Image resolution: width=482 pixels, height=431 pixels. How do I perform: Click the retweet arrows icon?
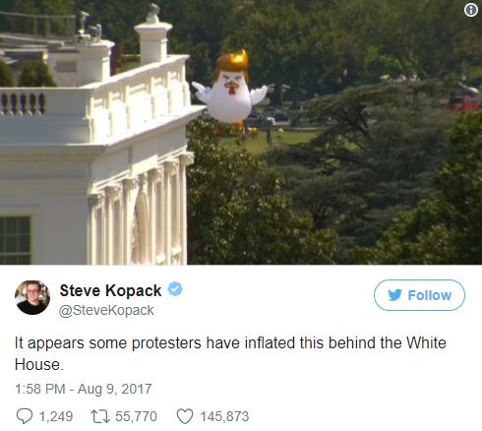(x=100, y=416)
